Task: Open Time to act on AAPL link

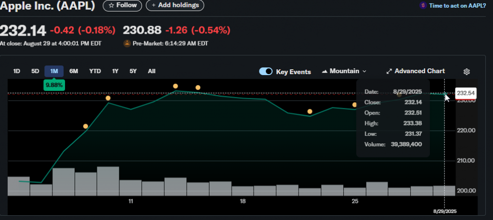Action: 457,5
